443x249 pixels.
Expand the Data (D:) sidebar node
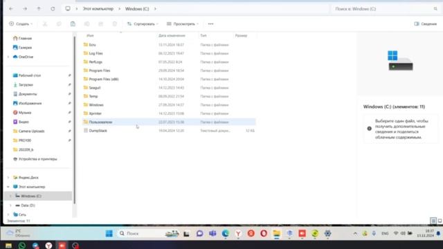(10, 205)
